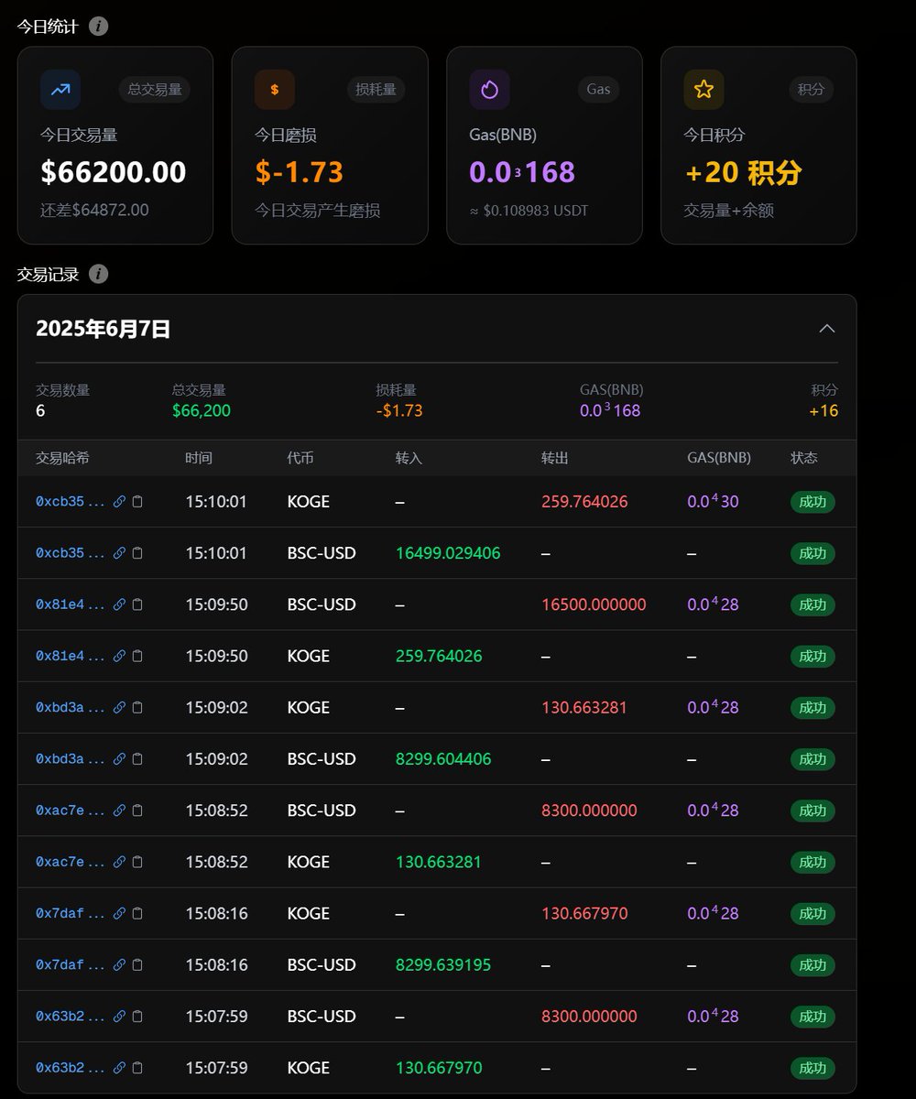The width and height of the screenshot is (916, 1099).
Task: Copy hash on the 0x7daf BSC-USD row
Action: click(x=137, y=964)
